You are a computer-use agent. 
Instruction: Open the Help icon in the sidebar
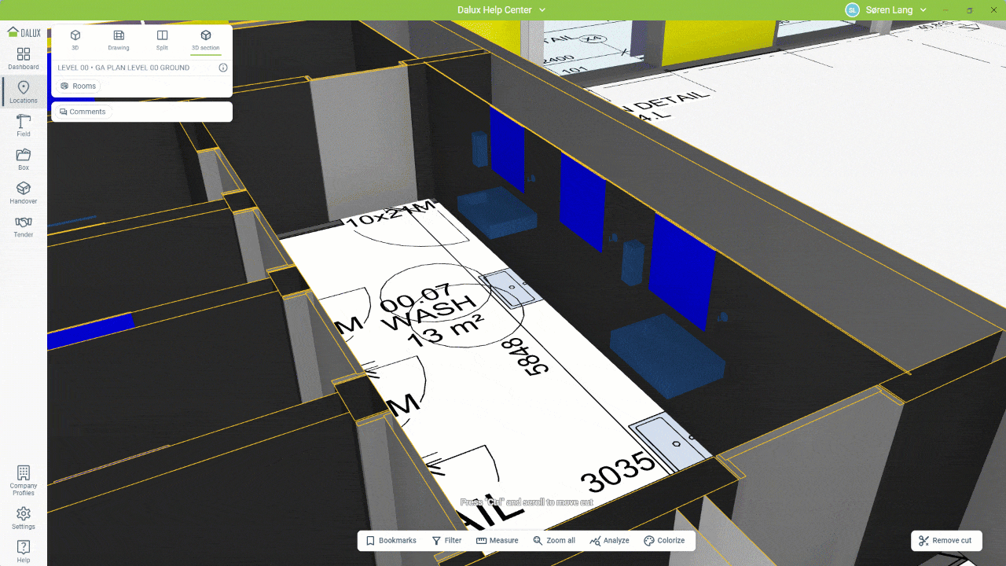[x=24, y=550]
